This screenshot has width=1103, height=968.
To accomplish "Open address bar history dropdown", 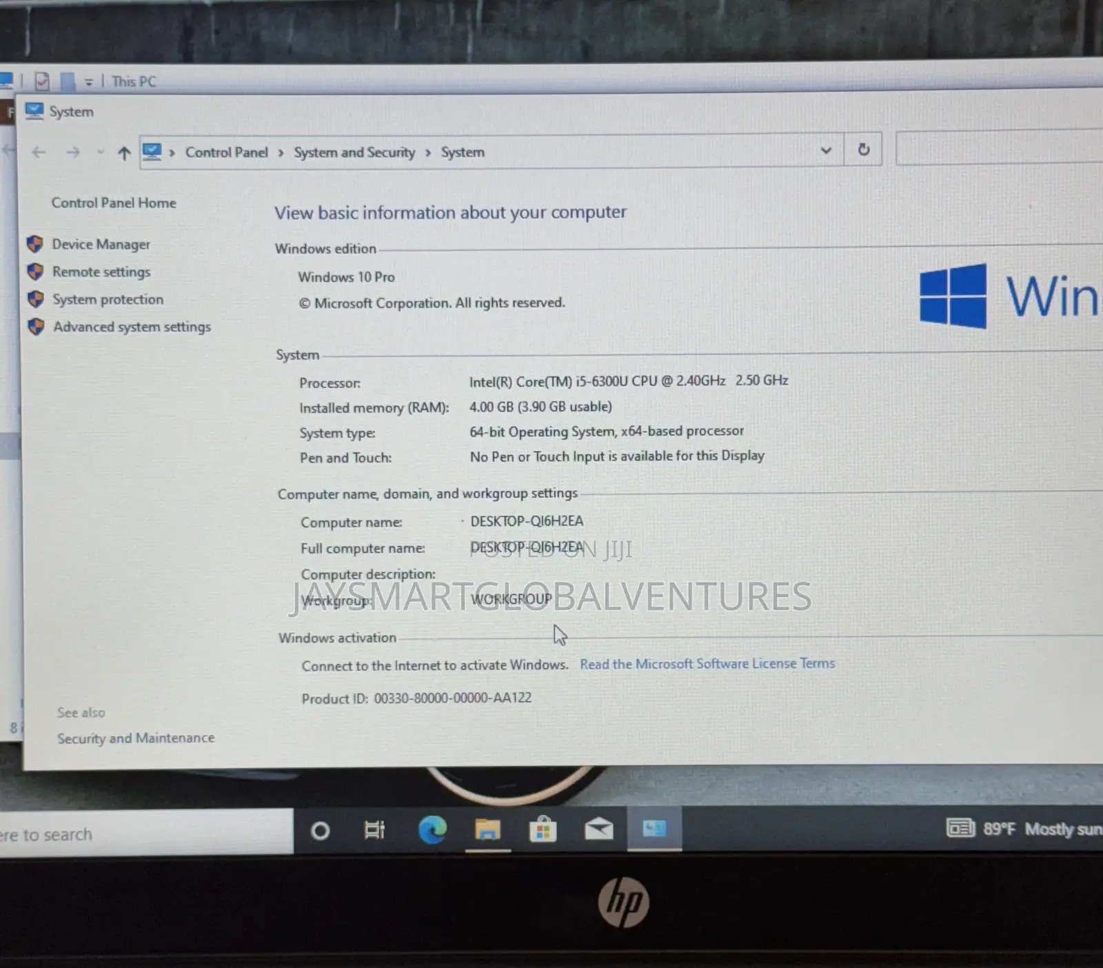I will [x=826, y=150].
